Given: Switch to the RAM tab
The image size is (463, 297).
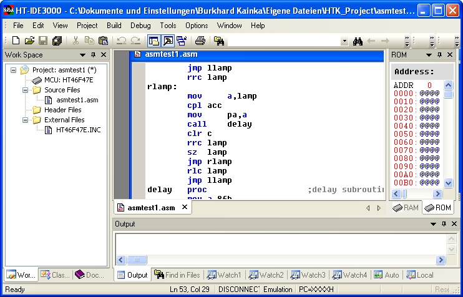Looking at the screenshot, I should (406, 208).
